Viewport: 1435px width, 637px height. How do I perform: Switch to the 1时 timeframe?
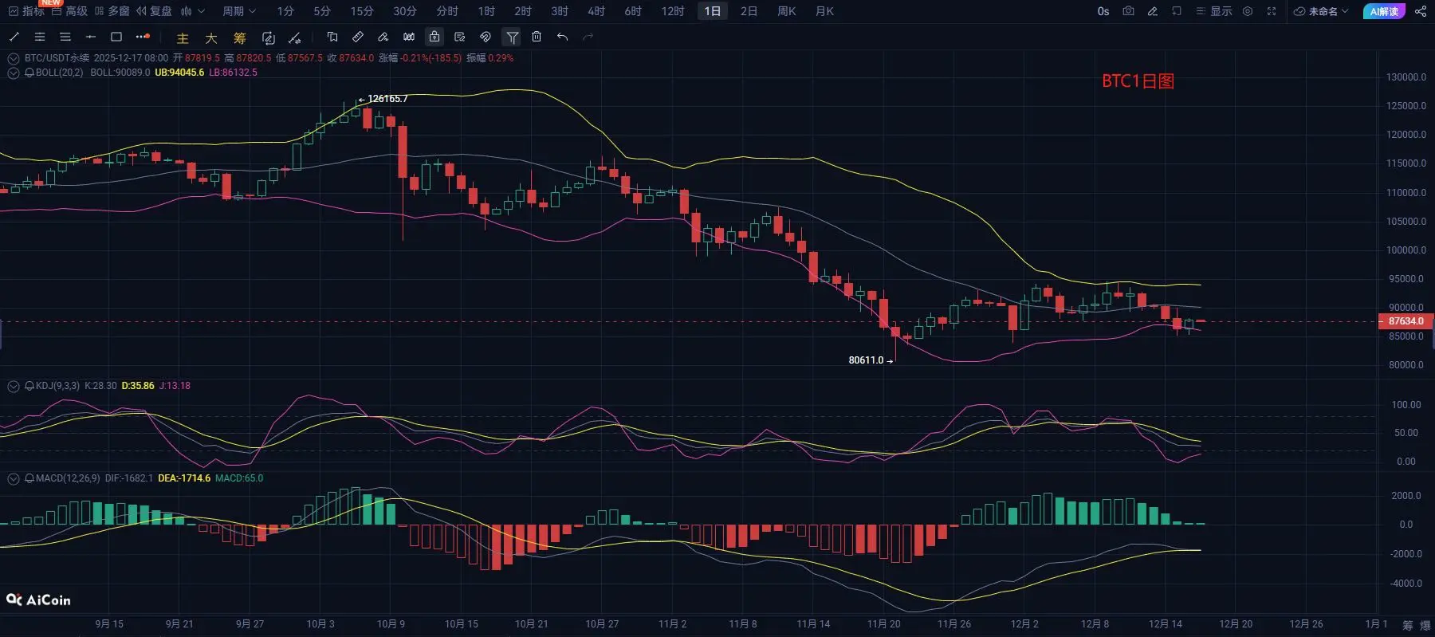(x=486, y=11)
